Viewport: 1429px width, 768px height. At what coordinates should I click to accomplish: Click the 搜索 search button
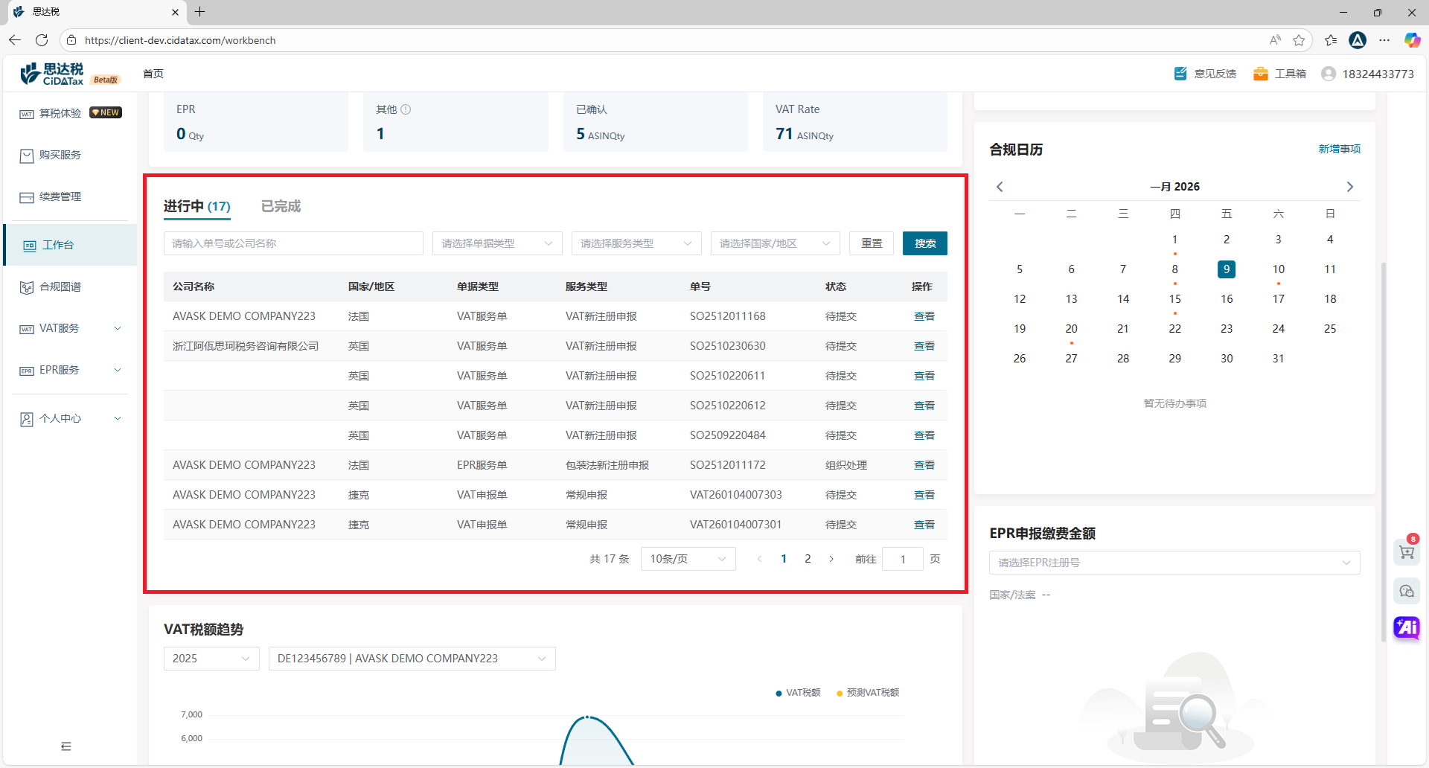coord(924,243)
